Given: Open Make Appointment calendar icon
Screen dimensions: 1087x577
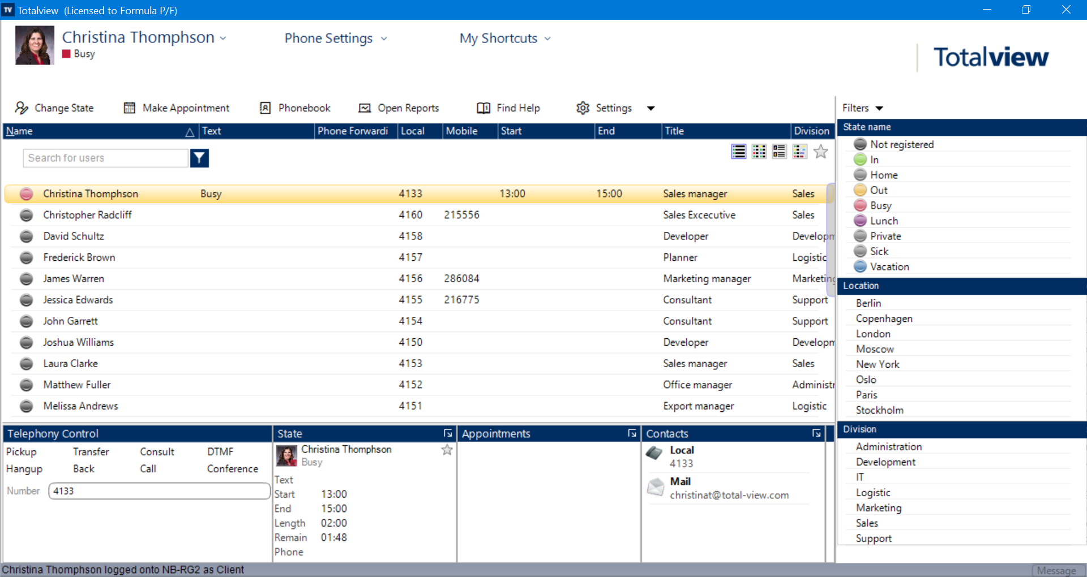Looking at the screenshot, I should pos(130,108).
